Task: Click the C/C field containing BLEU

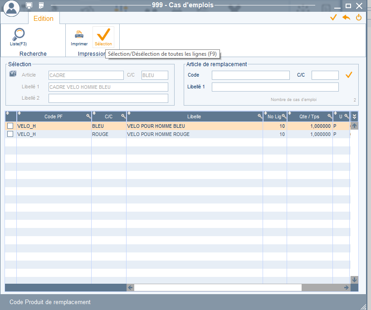Action: 155,75
